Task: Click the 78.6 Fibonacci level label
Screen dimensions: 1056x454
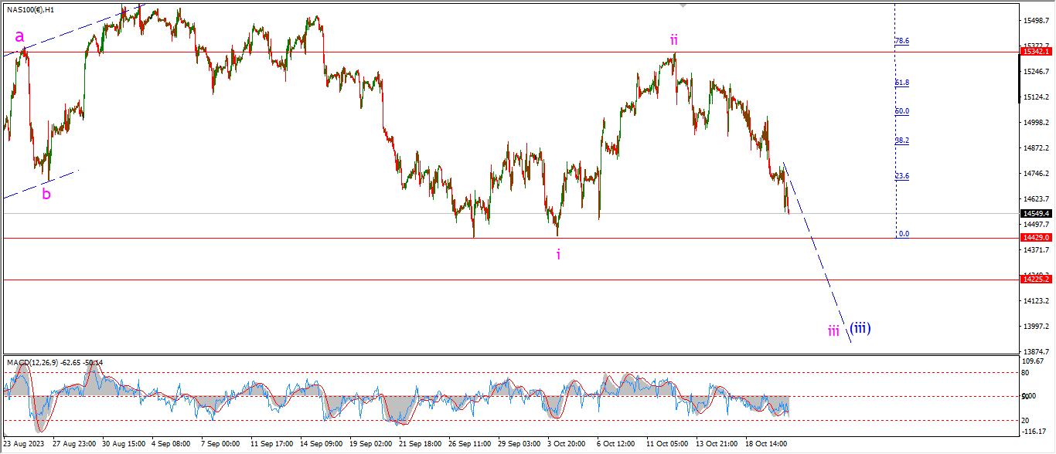Action: (x=902, y=41)
